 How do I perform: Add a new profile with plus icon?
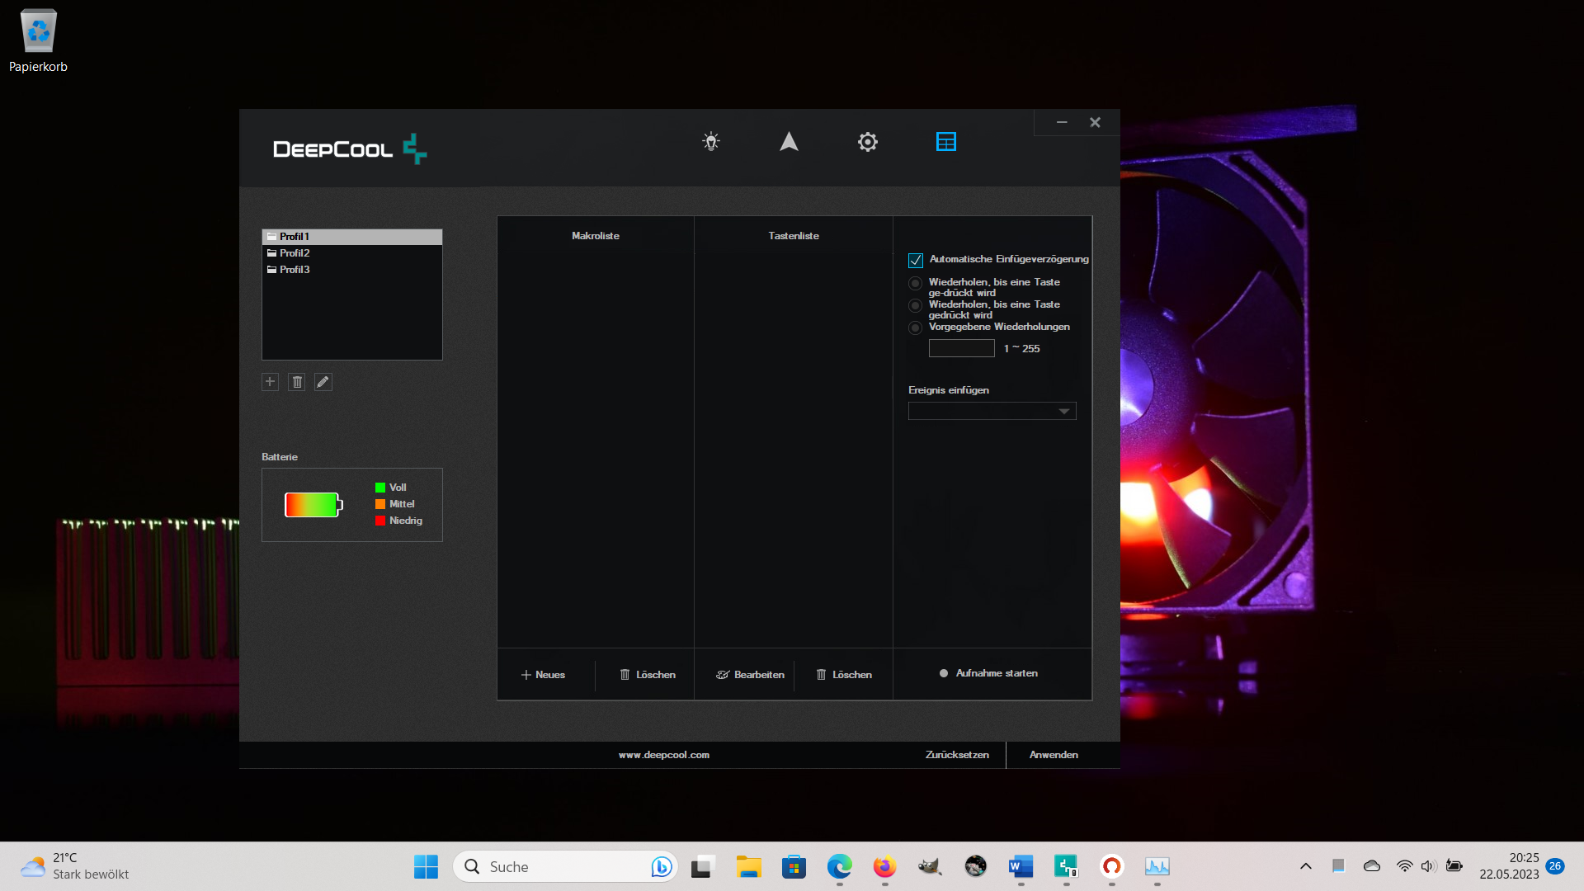[x=270, y=382]
